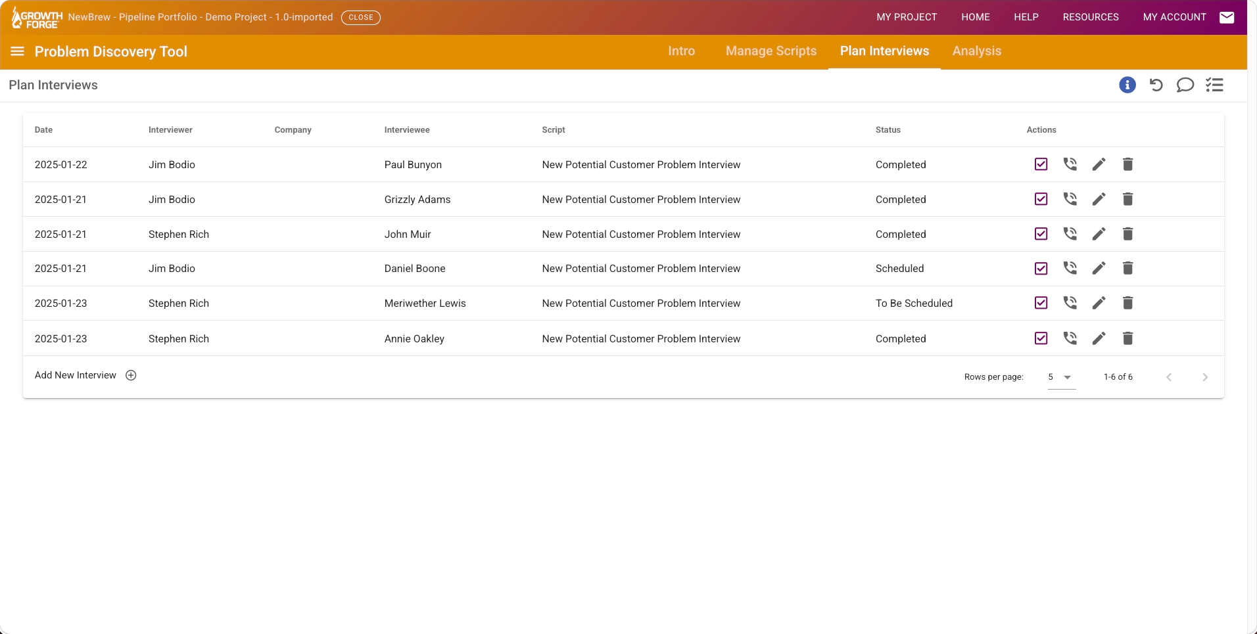Click the Annie Oakley interviewee cell
This screenshot has height=634, width=1257.
[414, 339]
